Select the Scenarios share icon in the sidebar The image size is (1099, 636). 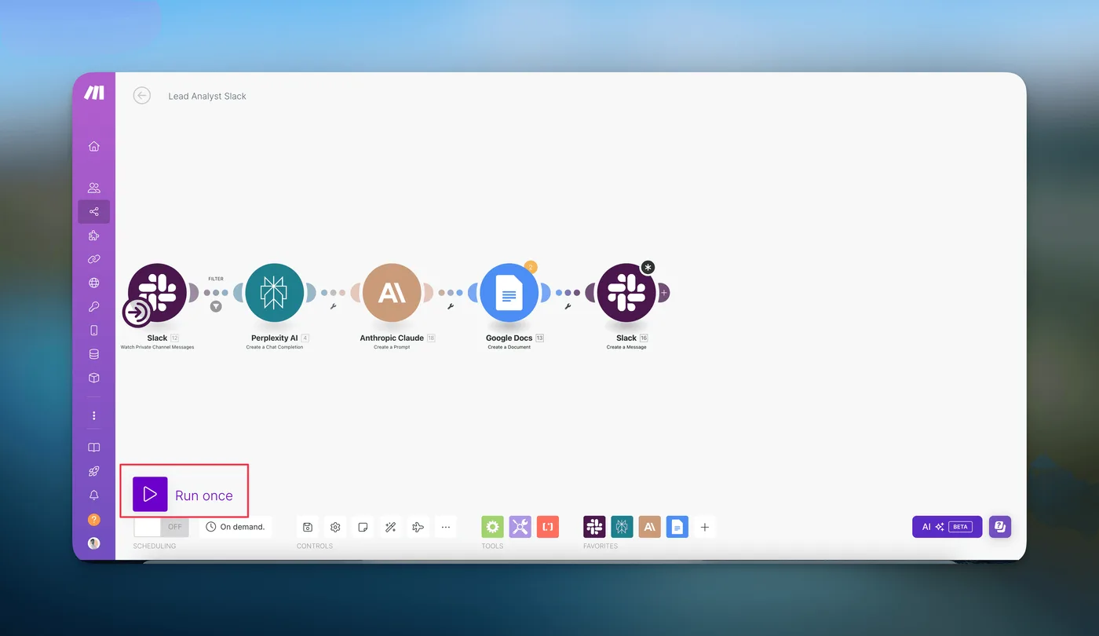(x=94, y=212)
